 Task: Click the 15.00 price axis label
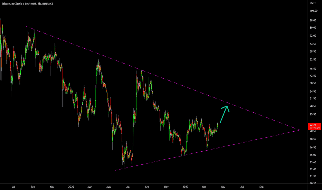point(313,155)
